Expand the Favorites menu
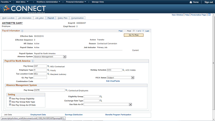 point(6,2)
